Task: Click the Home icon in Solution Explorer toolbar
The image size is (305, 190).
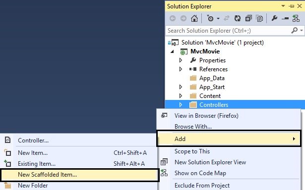Action: tap(194, 18)
